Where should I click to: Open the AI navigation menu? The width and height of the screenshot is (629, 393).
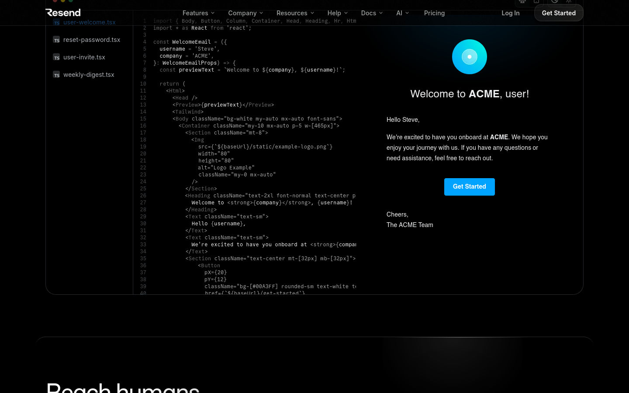[402, 13]
